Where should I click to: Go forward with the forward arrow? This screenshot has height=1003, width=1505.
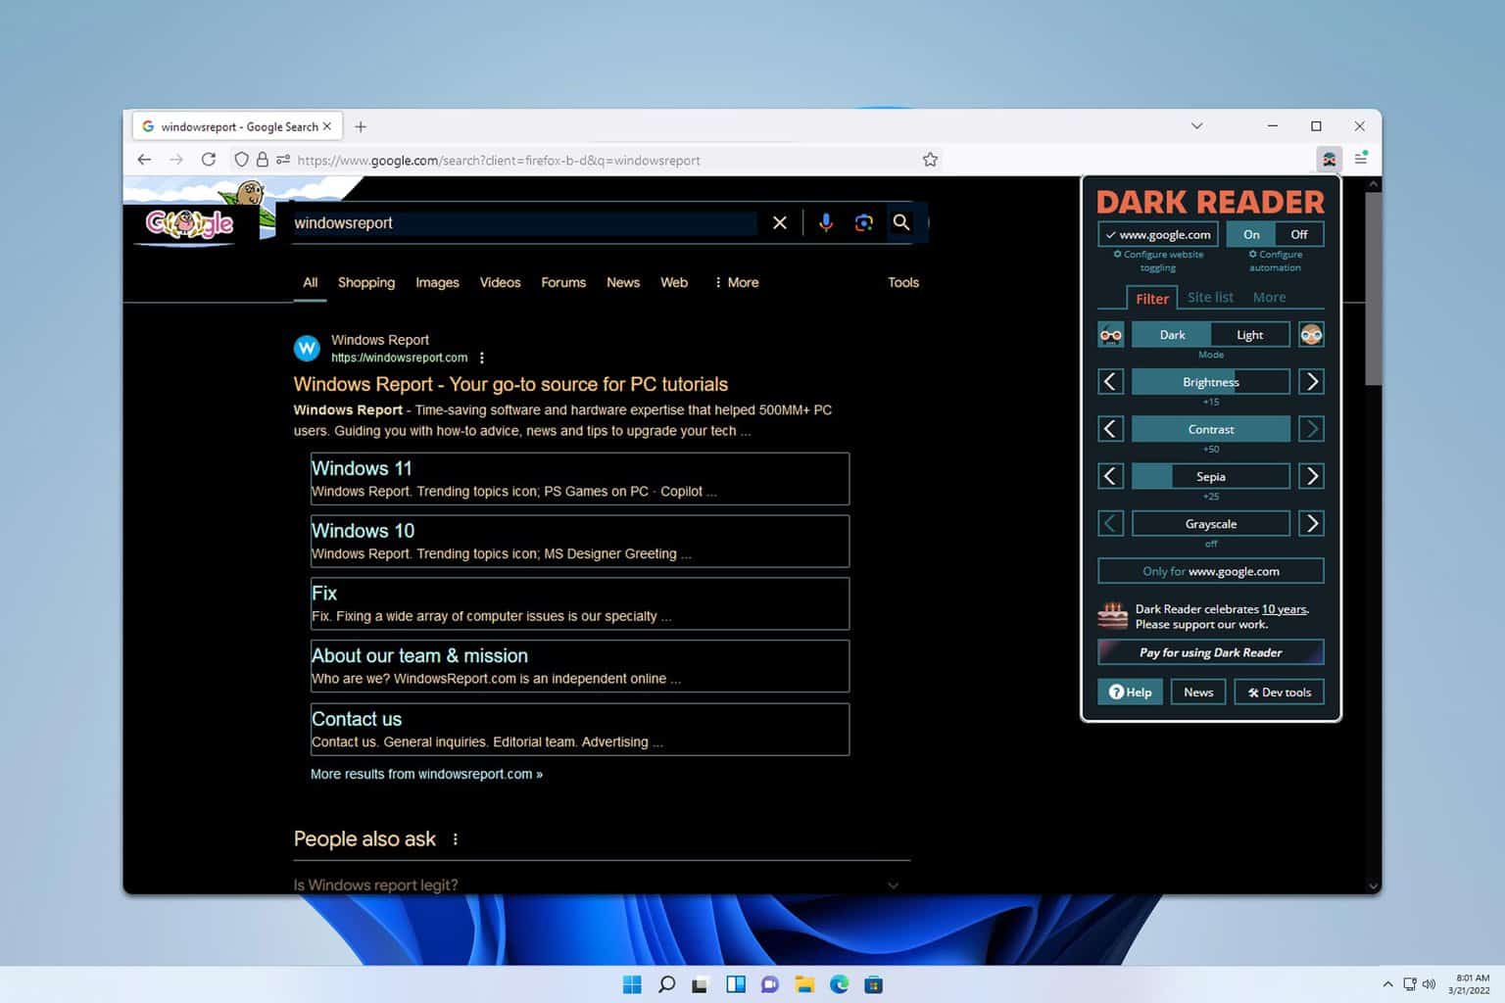[x=176, y=160]
